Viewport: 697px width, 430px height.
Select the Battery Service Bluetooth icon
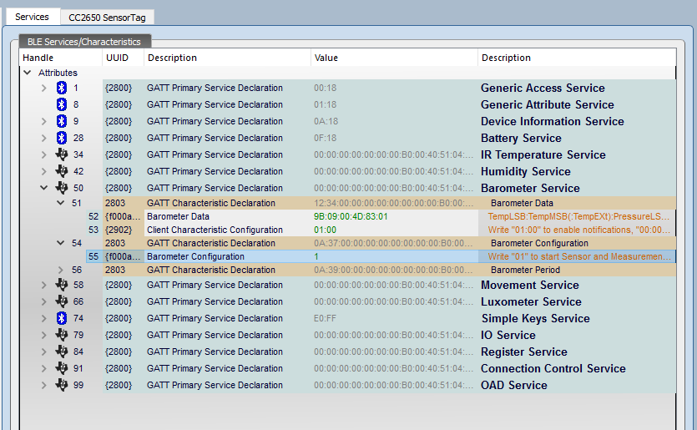pos(61,138)
